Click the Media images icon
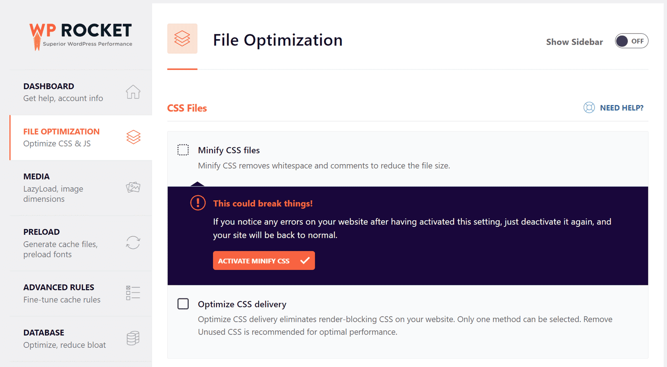 (133, 187)
